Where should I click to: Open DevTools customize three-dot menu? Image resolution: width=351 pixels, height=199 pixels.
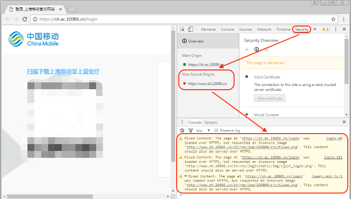(x=335, y=29)
